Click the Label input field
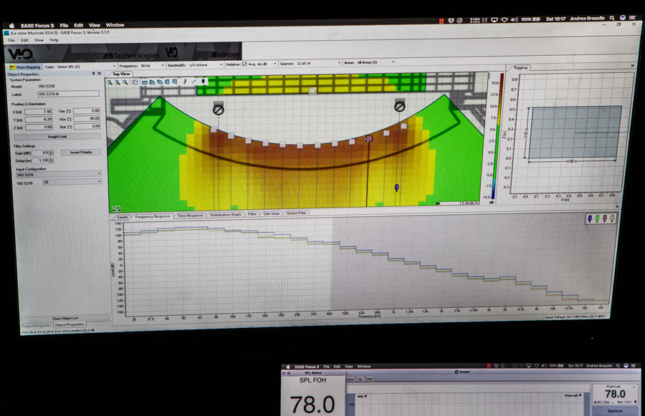Screen dimensions: 645x416 tap(68, 94)
